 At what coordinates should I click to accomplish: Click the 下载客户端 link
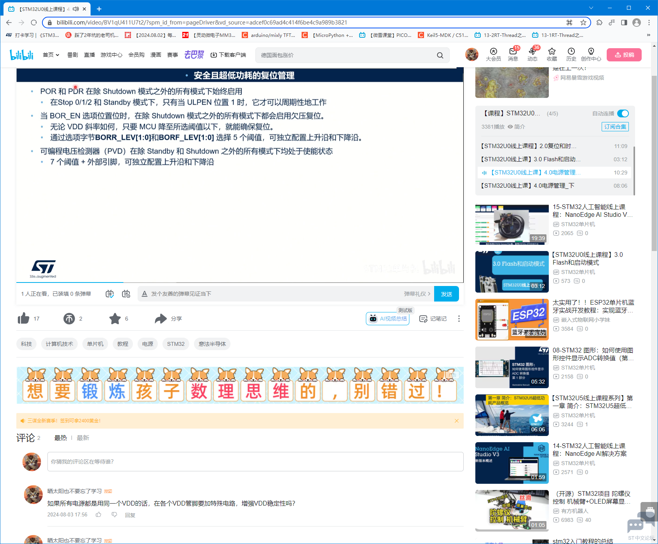(x=228, y=55)
